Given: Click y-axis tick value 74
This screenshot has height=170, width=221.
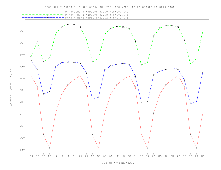Looking at the screenshot, I should [x=21, y=114].
